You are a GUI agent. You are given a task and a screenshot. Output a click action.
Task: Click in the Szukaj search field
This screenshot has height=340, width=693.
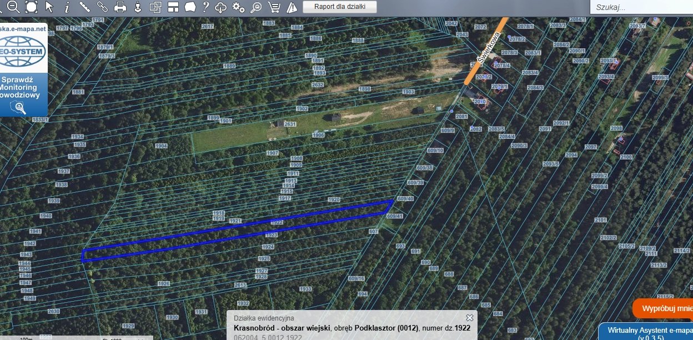coord(641,7)
